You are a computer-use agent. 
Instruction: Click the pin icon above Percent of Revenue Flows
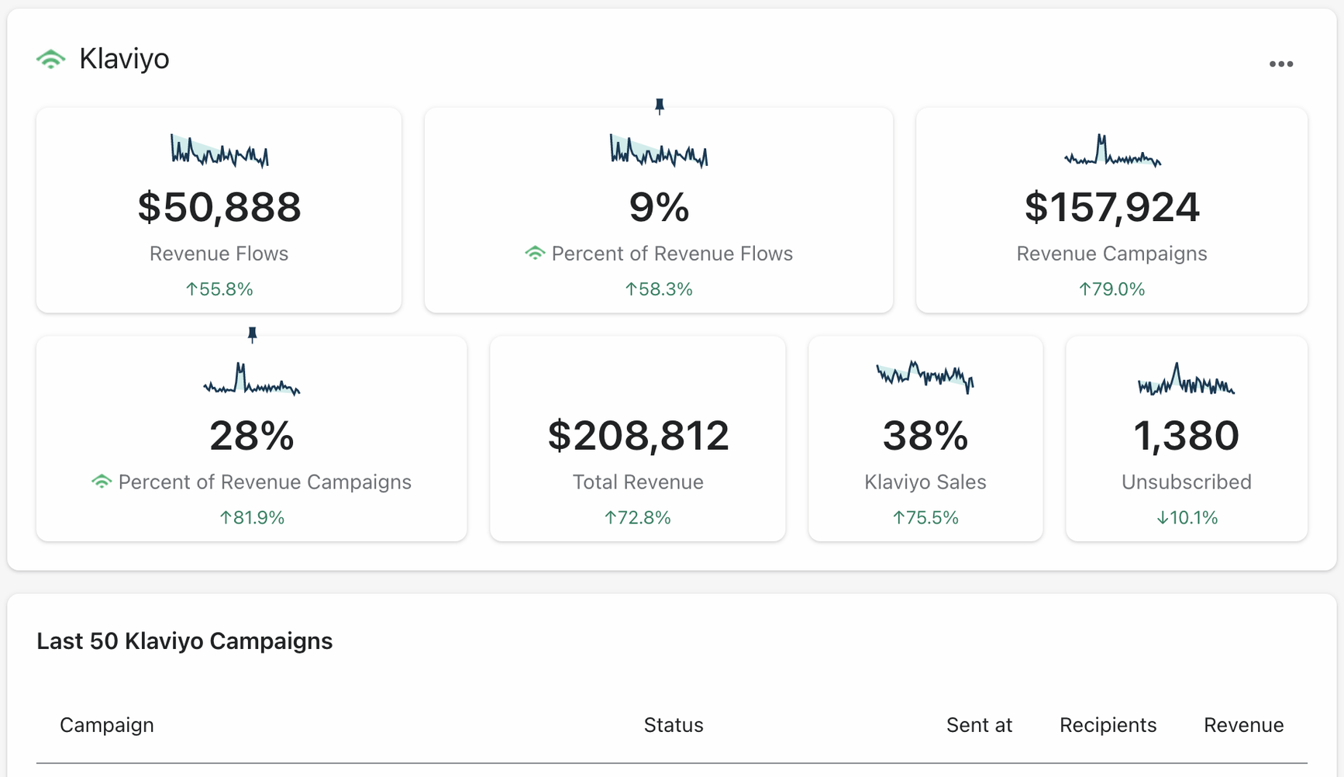660,106
